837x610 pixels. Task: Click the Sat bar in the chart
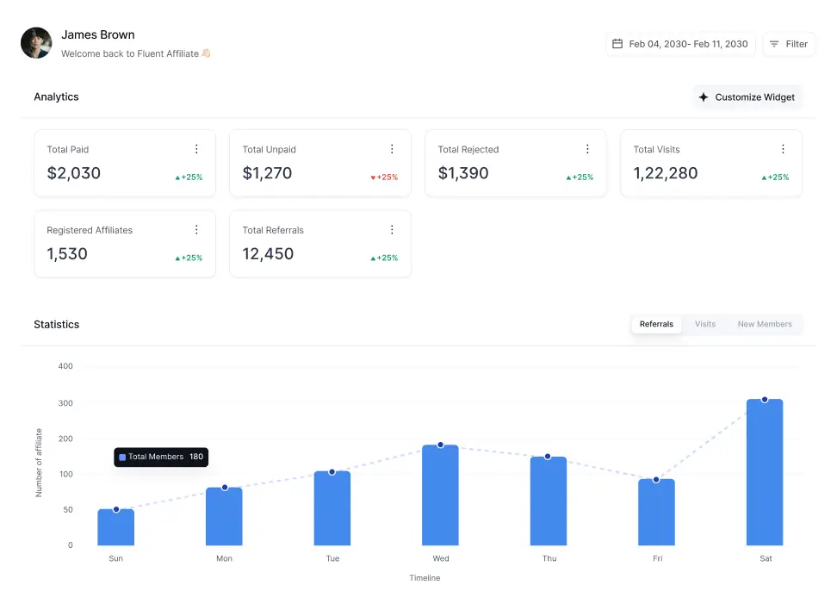[765, 472]
